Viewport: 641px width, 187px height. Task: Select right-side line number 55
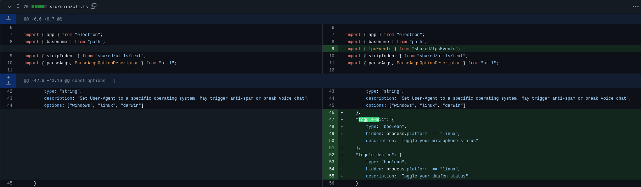[x=331, y=176]
